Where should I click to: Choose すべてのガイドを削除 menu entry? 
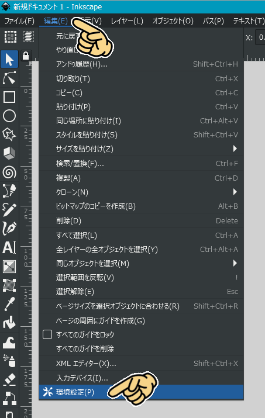click(142, 348)
